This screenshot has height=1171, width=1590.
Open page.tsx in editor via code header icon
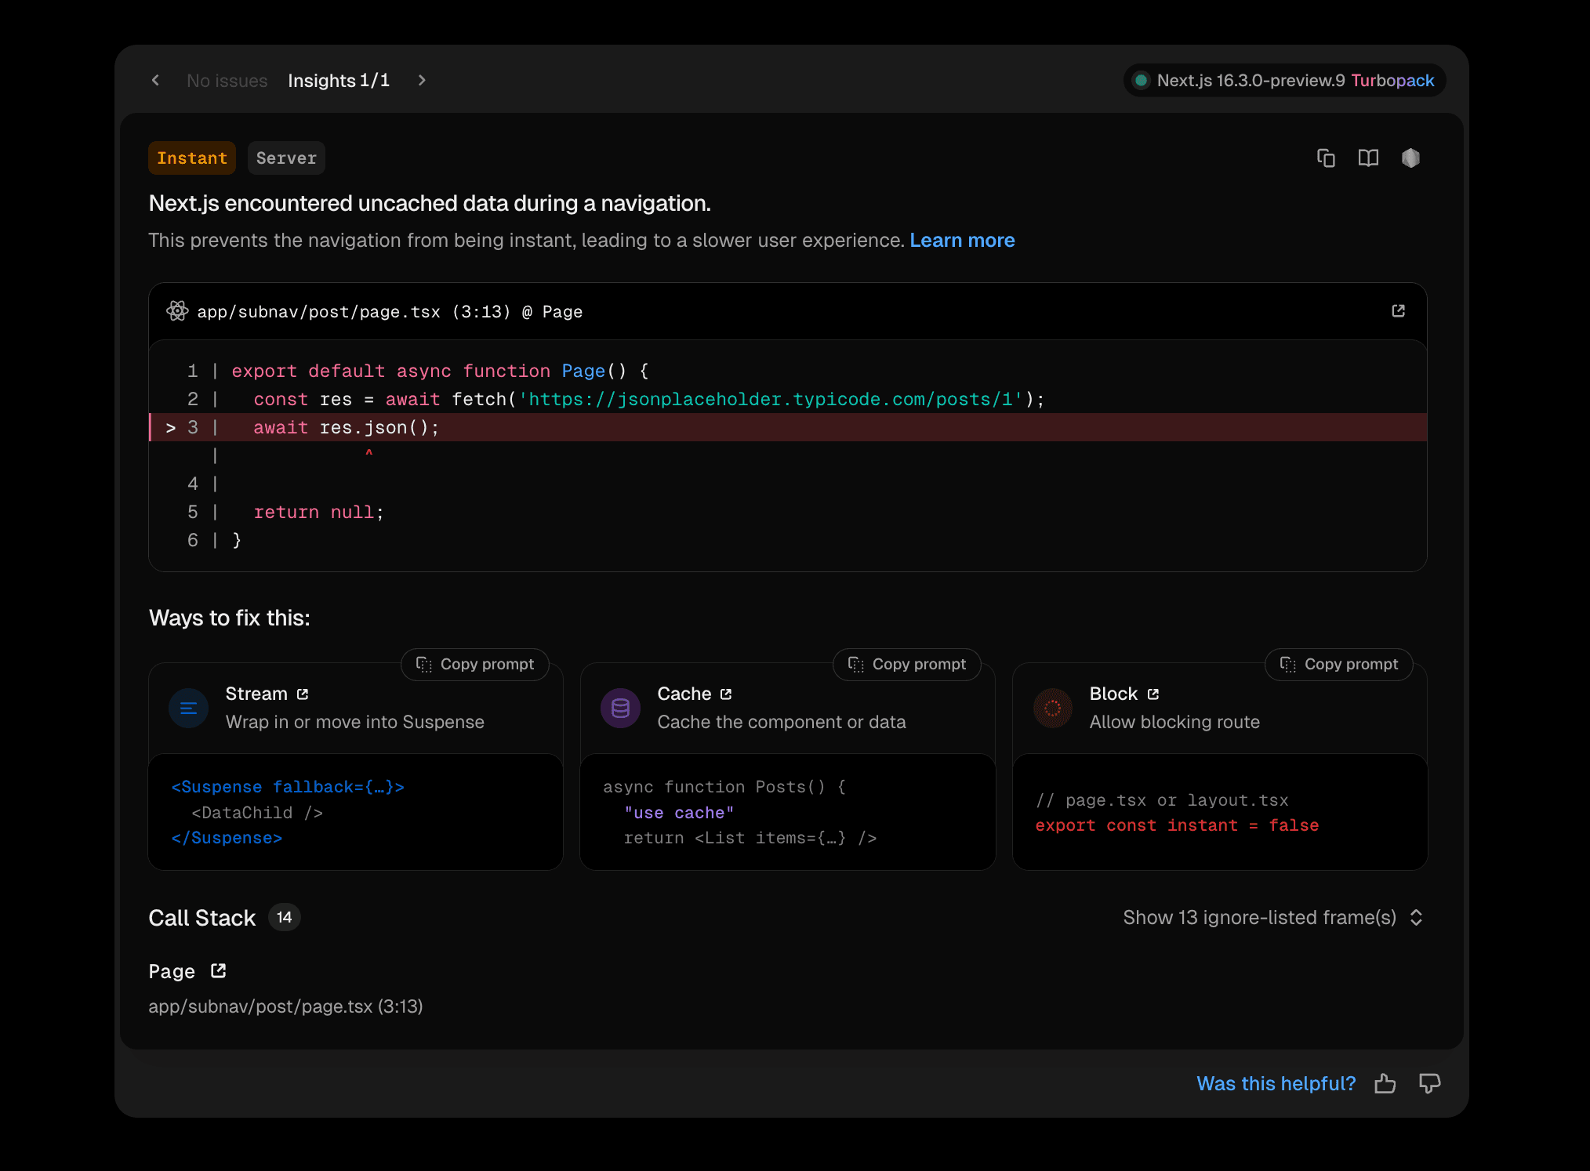[1398, 311]
